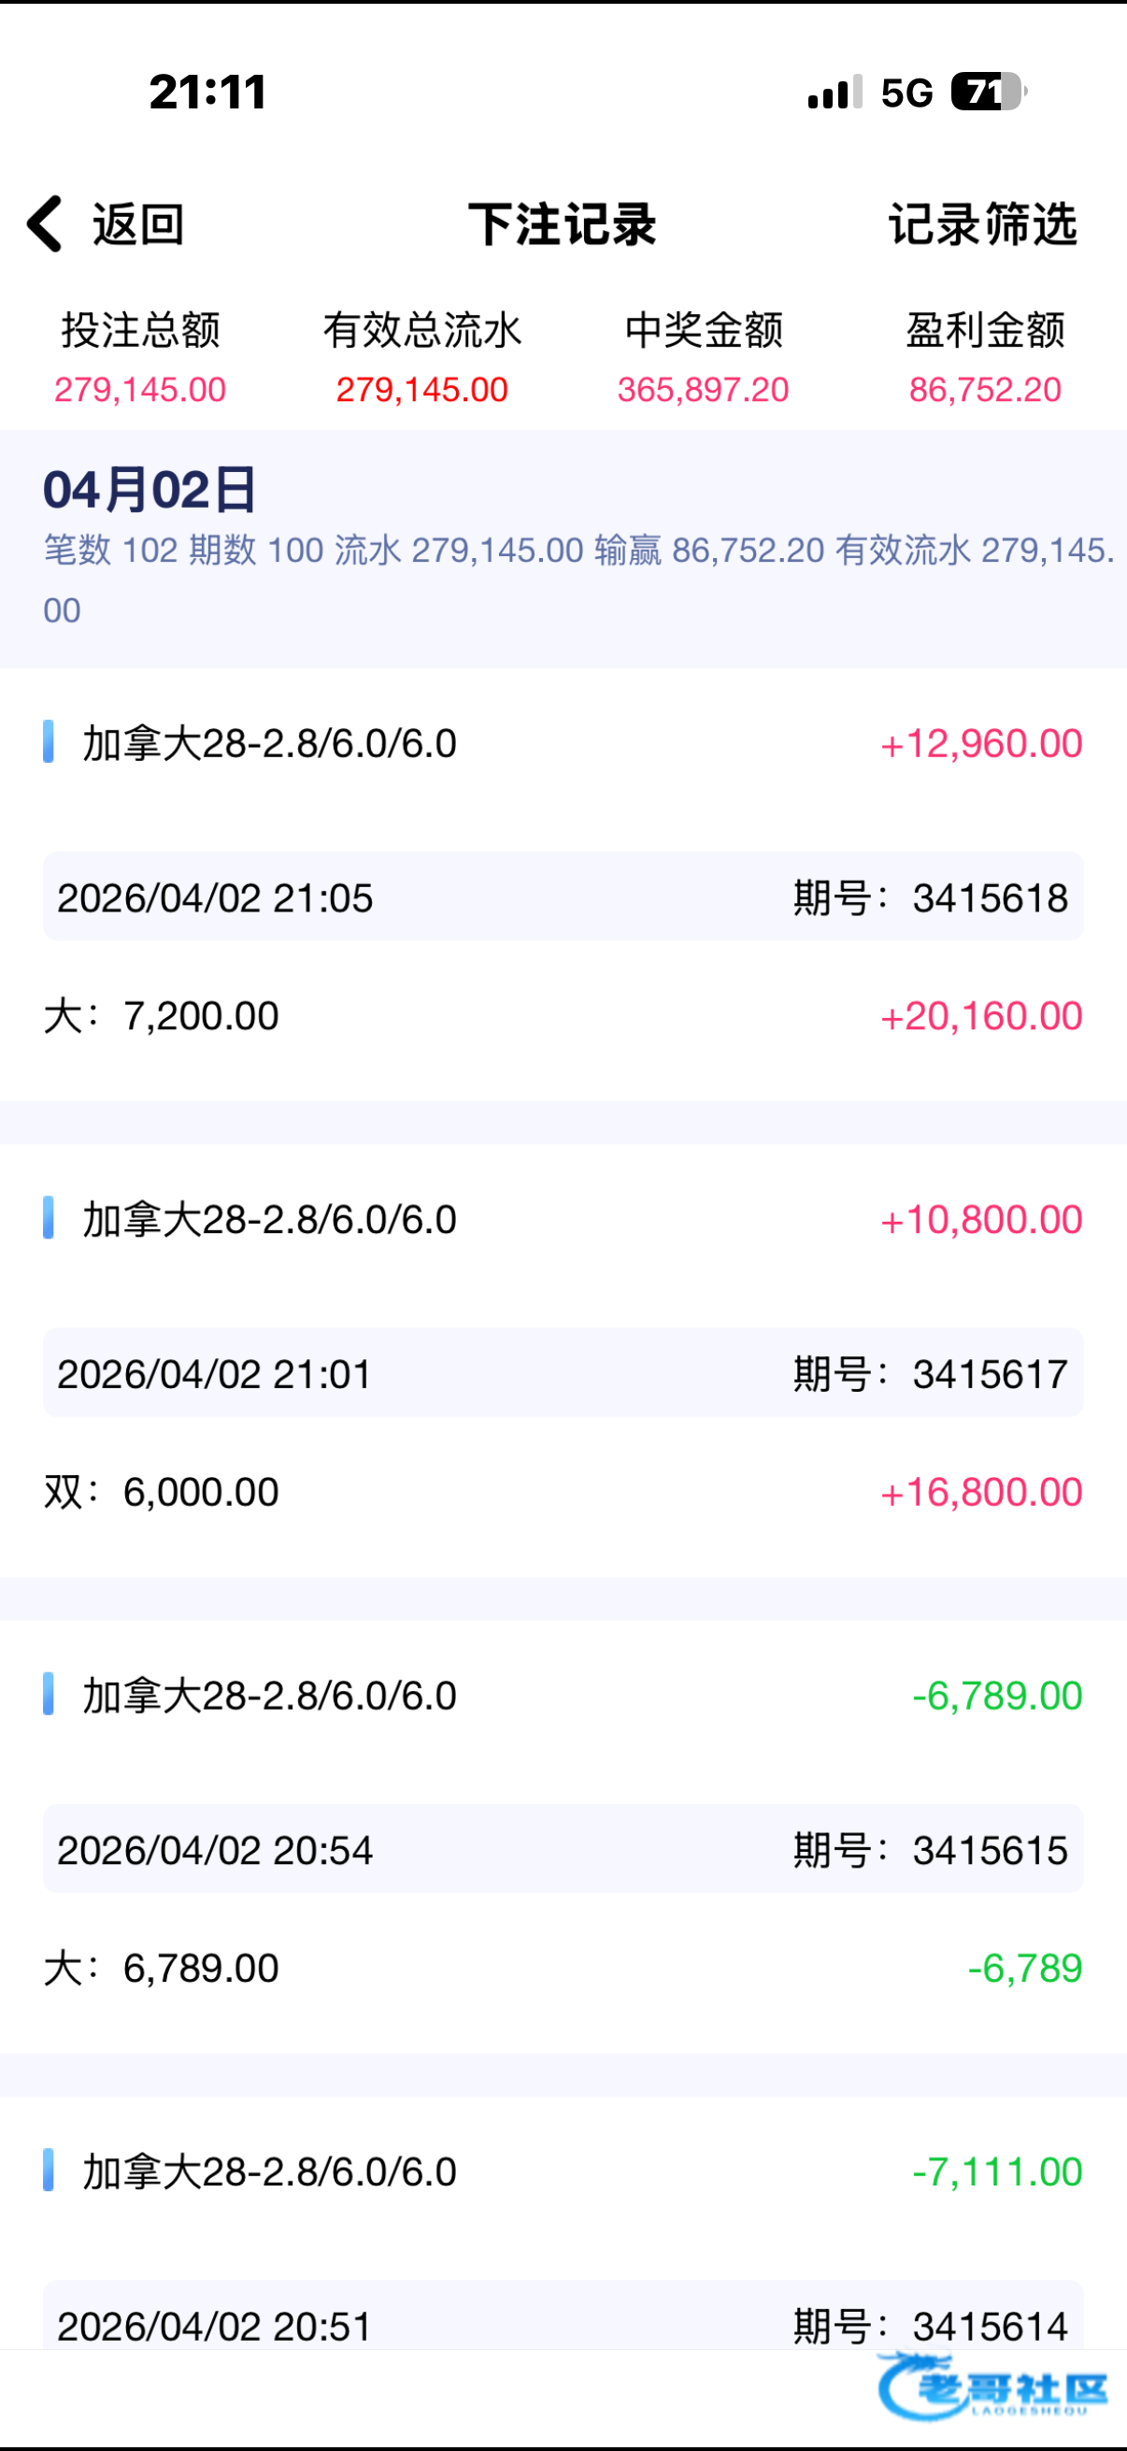Click the 返回 back label
The image size is (1127, 2451).
tap(138, 224)
